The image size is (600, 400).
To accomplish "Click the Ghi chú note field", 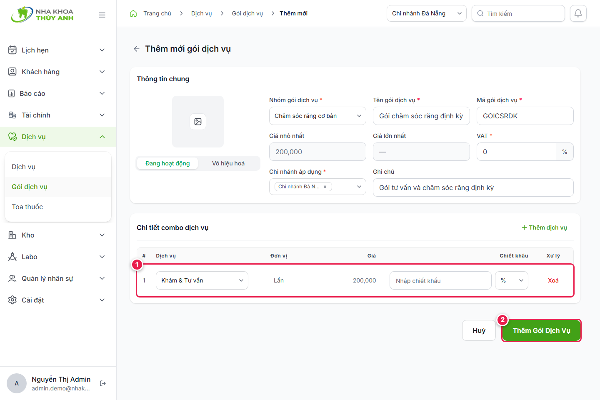I will pyautogui.click(x=473, y=187).
